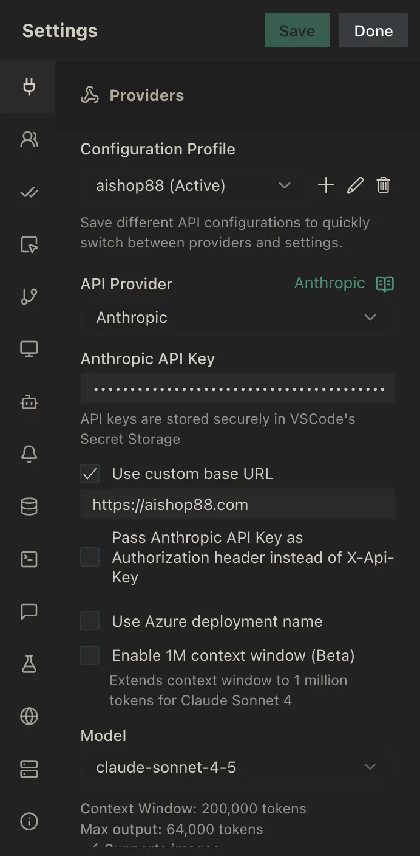Open the Model selection dropdown
This screenshot has width=420, height=856.
[x=237, y=767]
